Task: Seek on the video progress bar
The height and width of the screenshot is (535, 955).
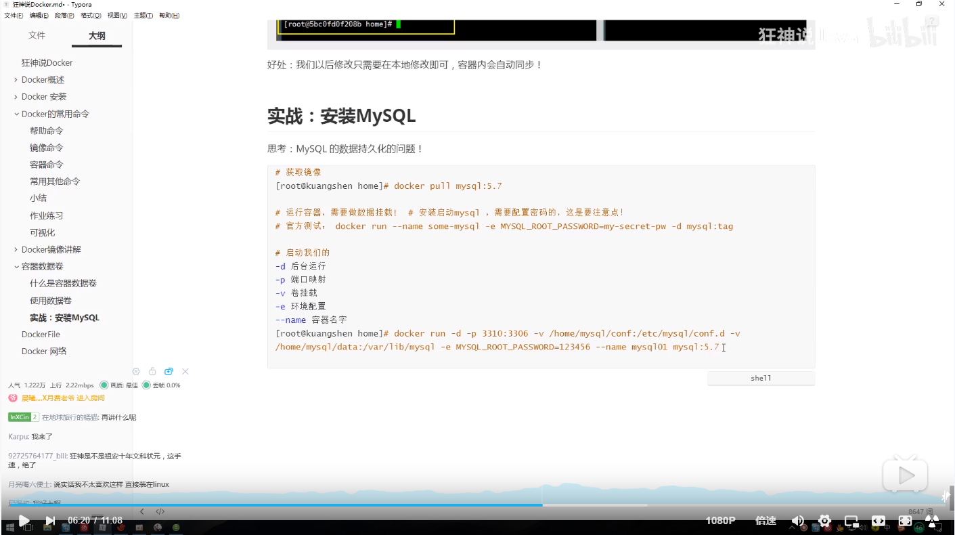Action: tap(477, 505)
